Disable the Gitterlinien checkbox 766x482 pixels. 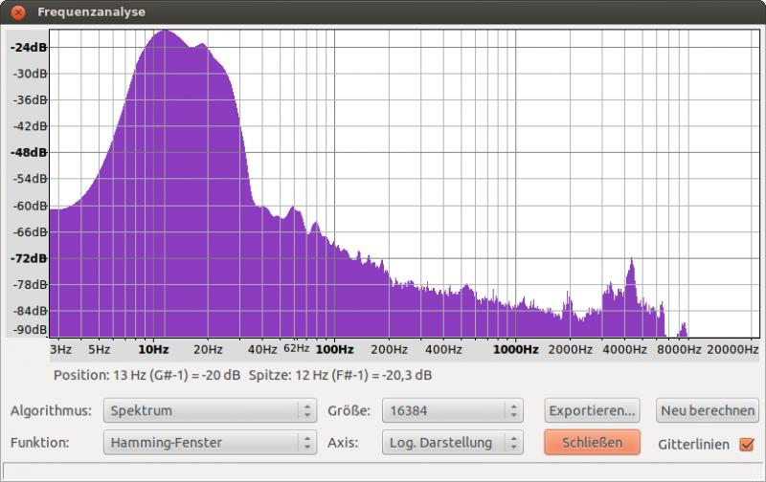(747, 444)
